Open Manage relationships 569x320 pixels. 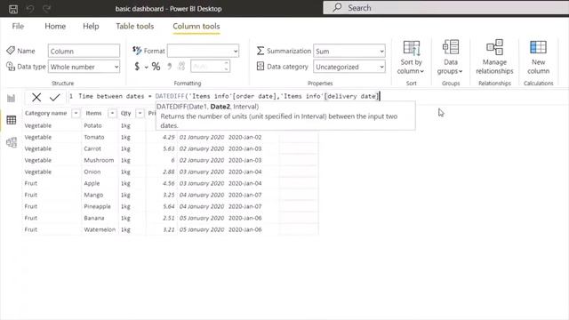494,57
